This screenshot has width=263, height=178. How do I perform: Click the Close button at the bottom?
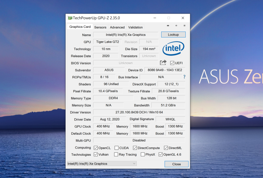coord(176,164)
